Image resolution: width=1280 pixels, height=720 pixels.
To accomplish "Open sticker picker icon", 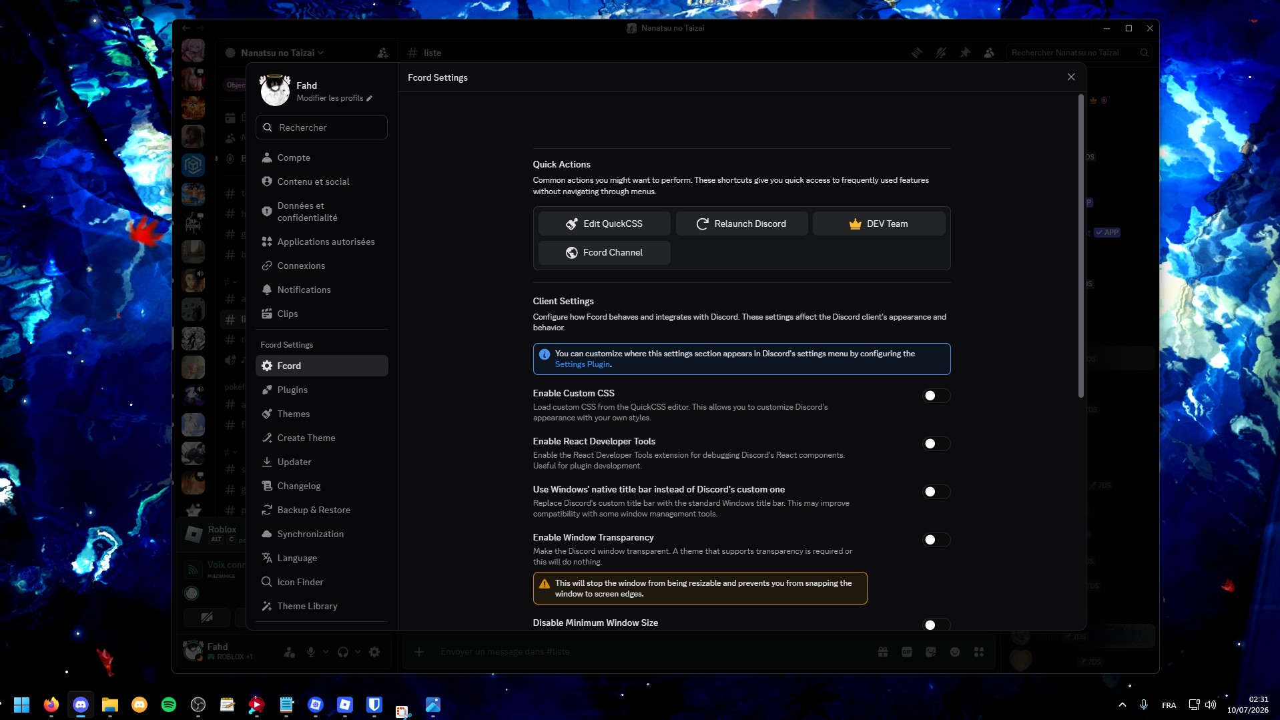I will coord(931,652).
